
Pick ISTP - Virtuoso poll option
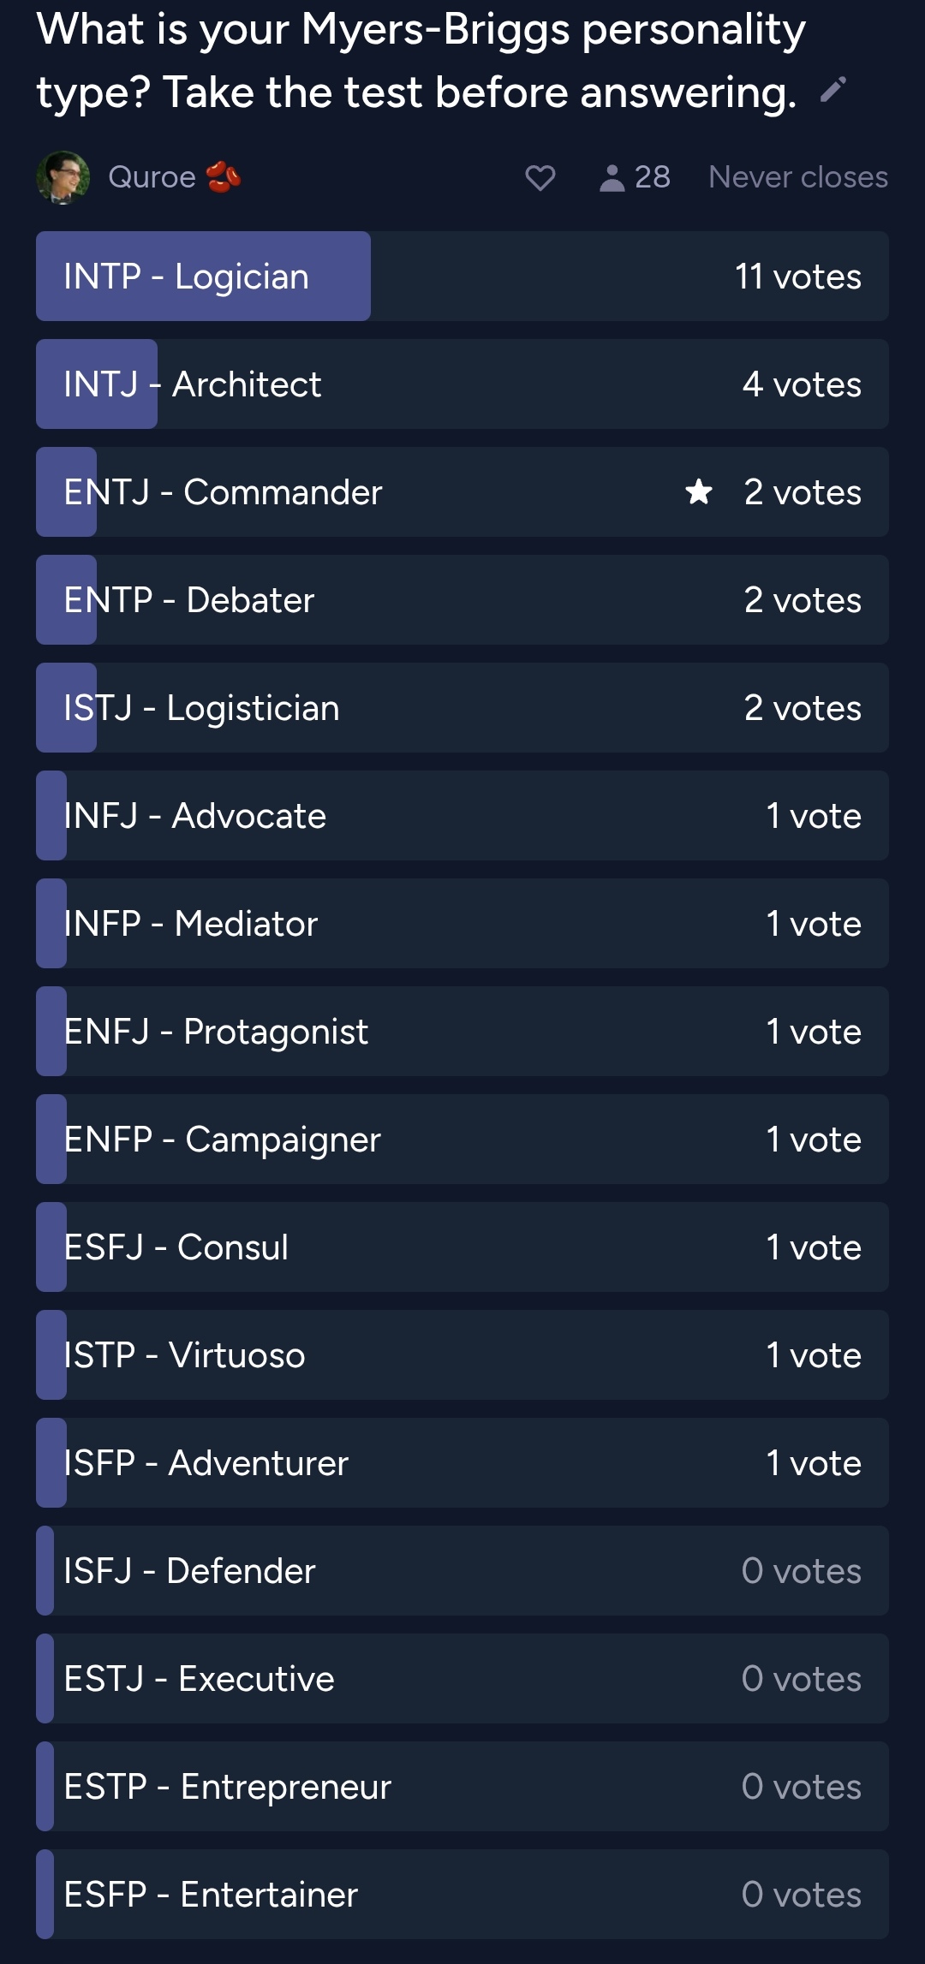(462, 1355)
